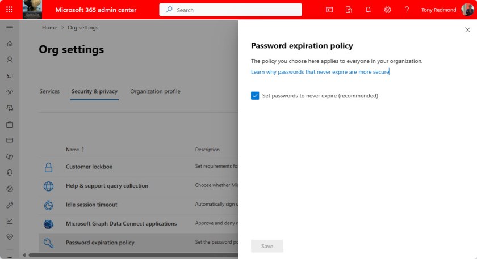The image size is (477, 259).
Task: Switch to Organization profile tab
Action: [x=155, y=91]
